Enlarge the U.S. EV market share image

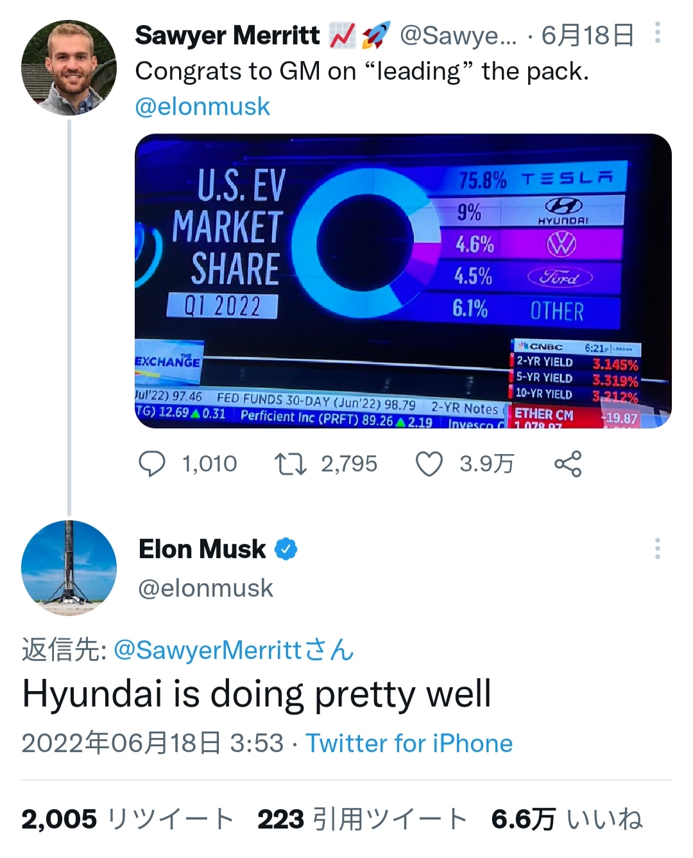click(x=403, y=281)
